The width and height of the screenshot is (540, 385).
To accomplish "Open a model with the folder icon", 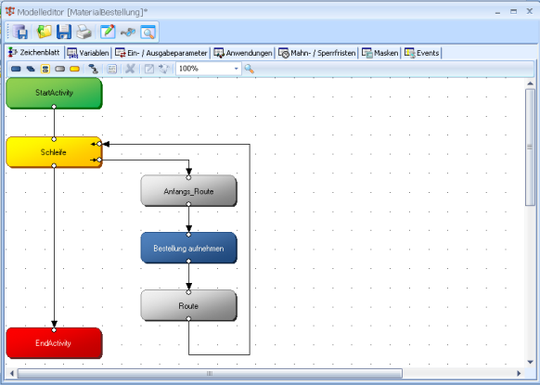I will pyautogui.click(x=45, y=32).
